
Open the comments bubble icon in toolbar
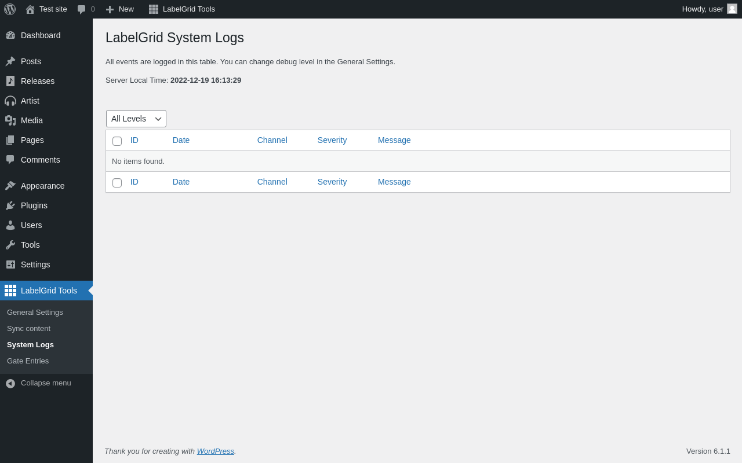pos(82,9)
